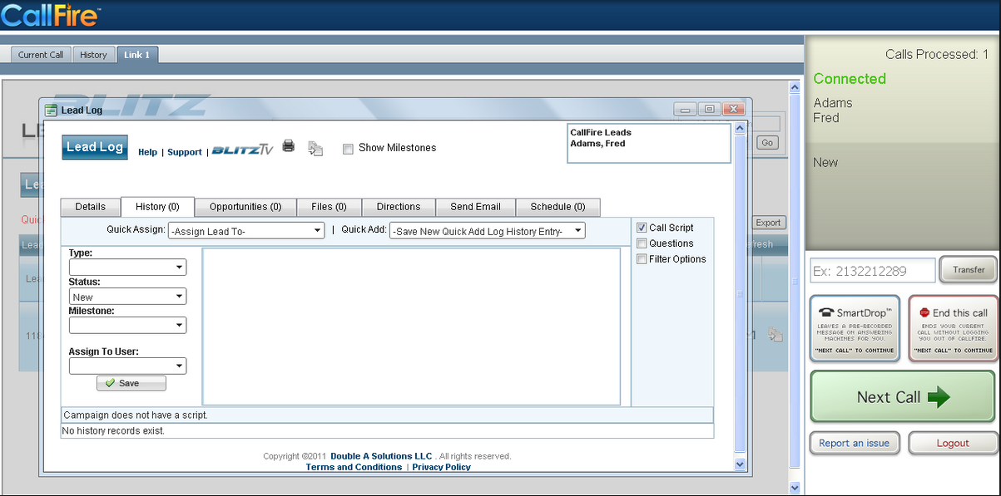Expand the Milestone dropdown
Screen dimensions: 1001x496
click(x=128, y=325)
